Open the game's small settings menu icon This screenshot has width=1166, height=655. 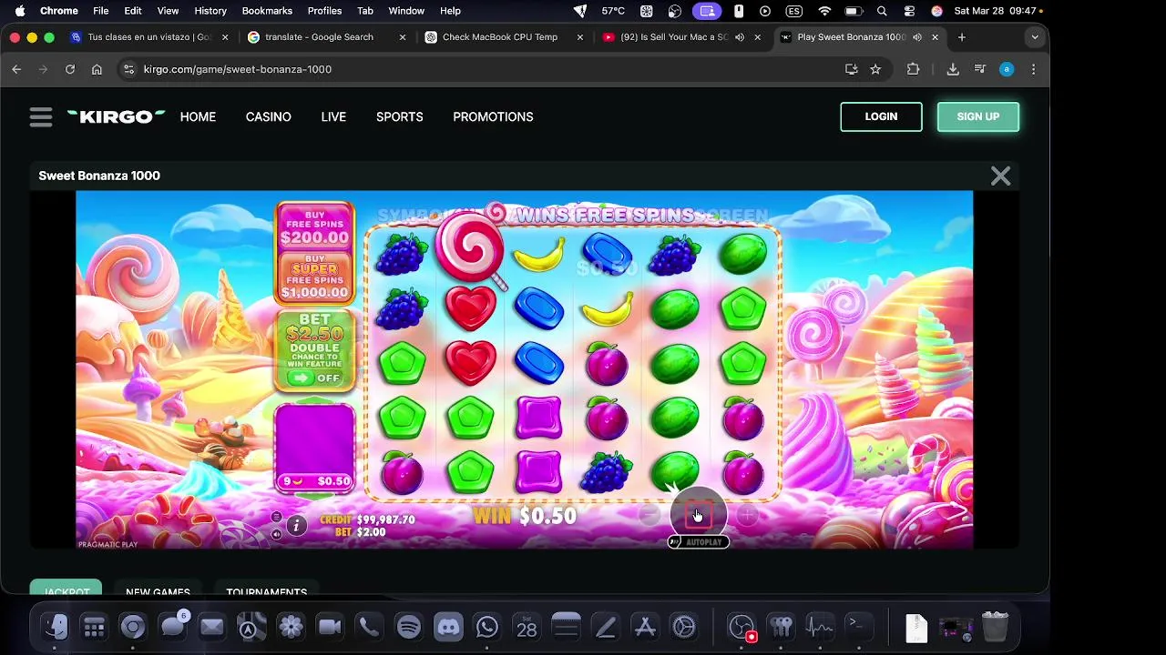[276, 518]
